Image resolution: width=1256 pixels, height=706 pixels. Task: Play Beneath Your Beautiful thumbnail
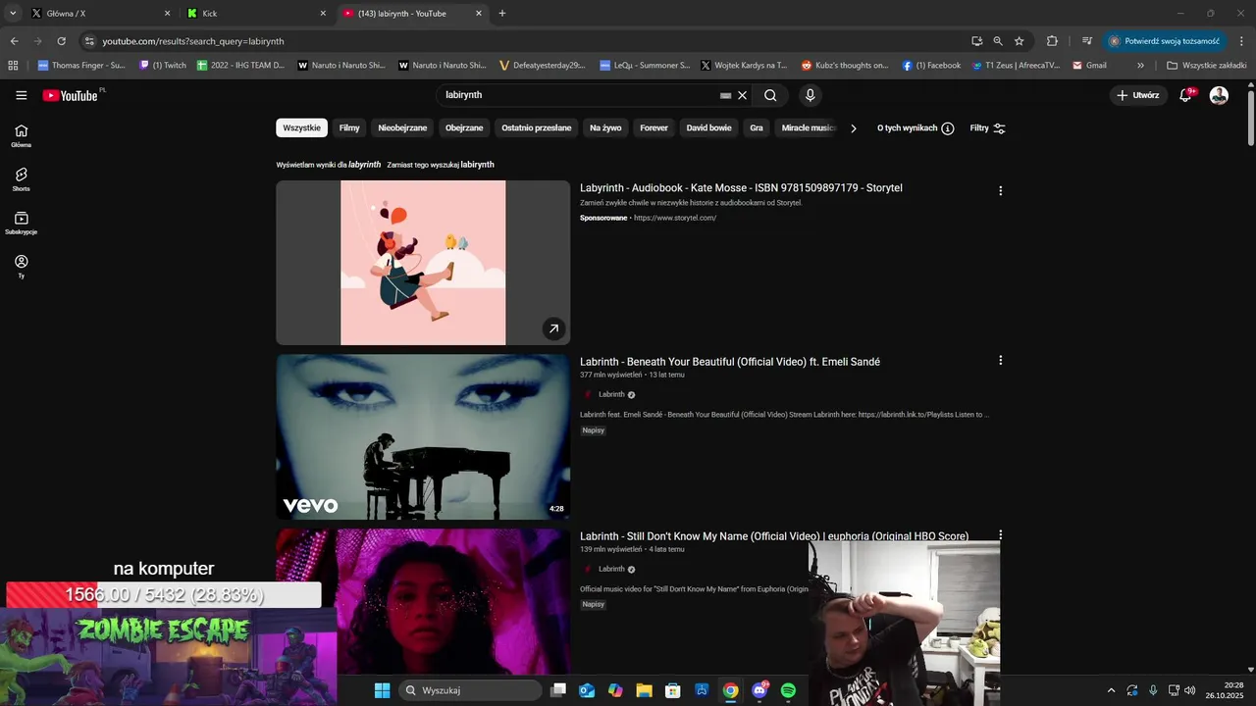[x=423, y=437]
